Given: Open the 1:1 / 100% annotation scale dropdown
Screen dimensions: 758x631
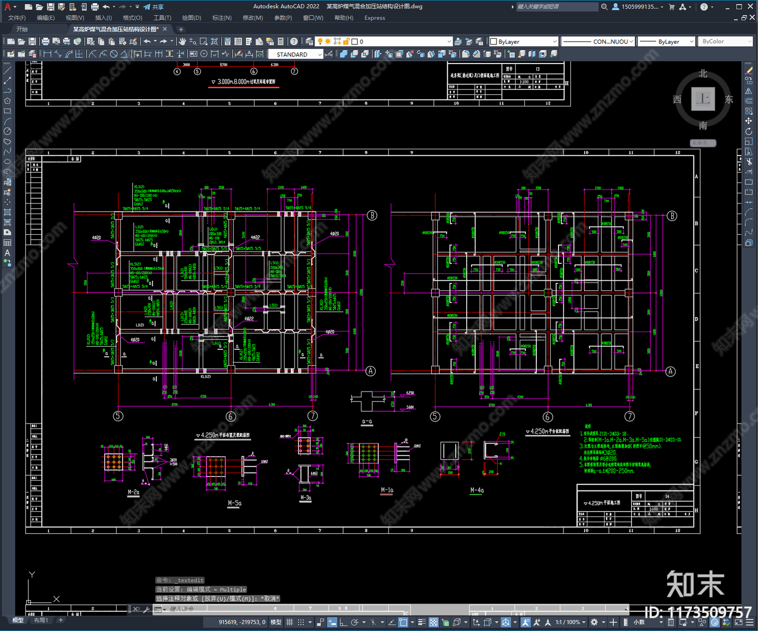Looking at the screenshot, I should click(x=570, y=622).
